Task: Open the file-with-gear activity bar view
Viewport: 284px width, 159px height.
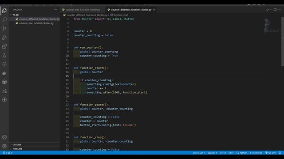Action: coord(4,91)
